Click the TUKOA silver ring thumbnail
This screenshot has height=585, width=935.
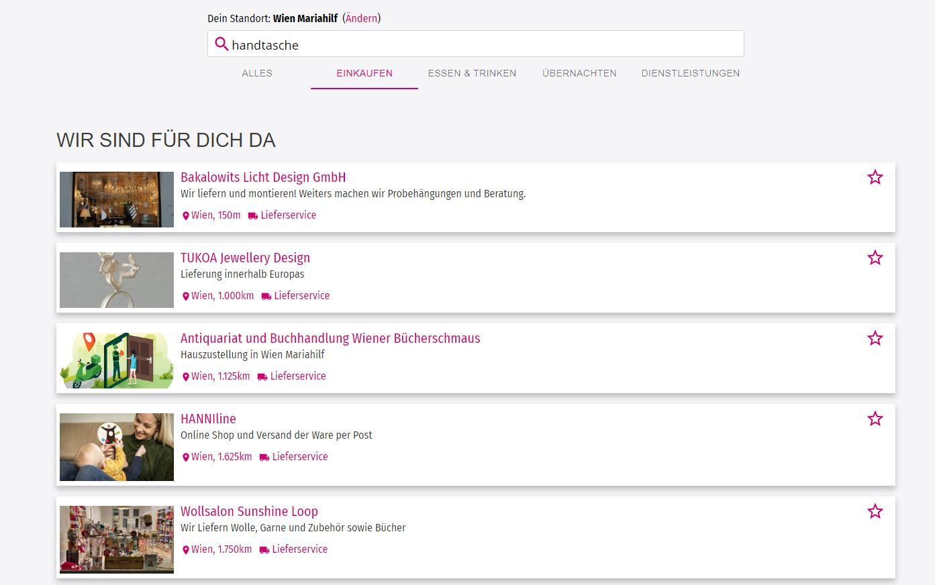pos(117,280)
